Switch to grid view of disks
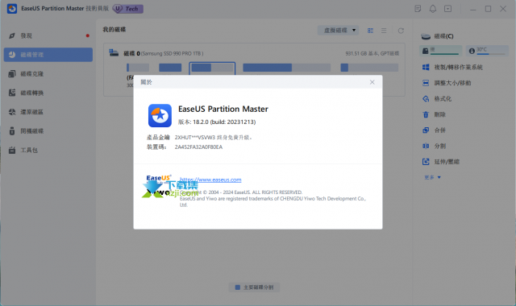This screenshot has width=516, height=306. 370,31
